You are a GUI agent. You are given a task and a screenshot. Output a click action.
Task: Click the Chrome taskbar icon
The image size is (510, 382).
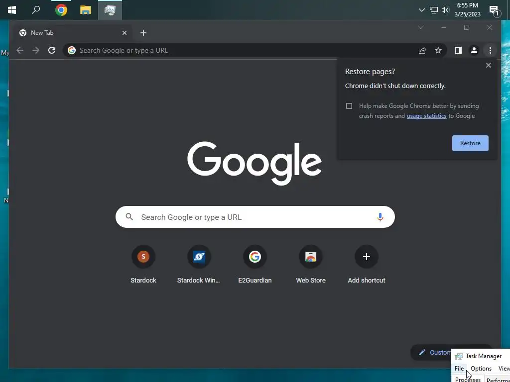click(x=61, y=10)
